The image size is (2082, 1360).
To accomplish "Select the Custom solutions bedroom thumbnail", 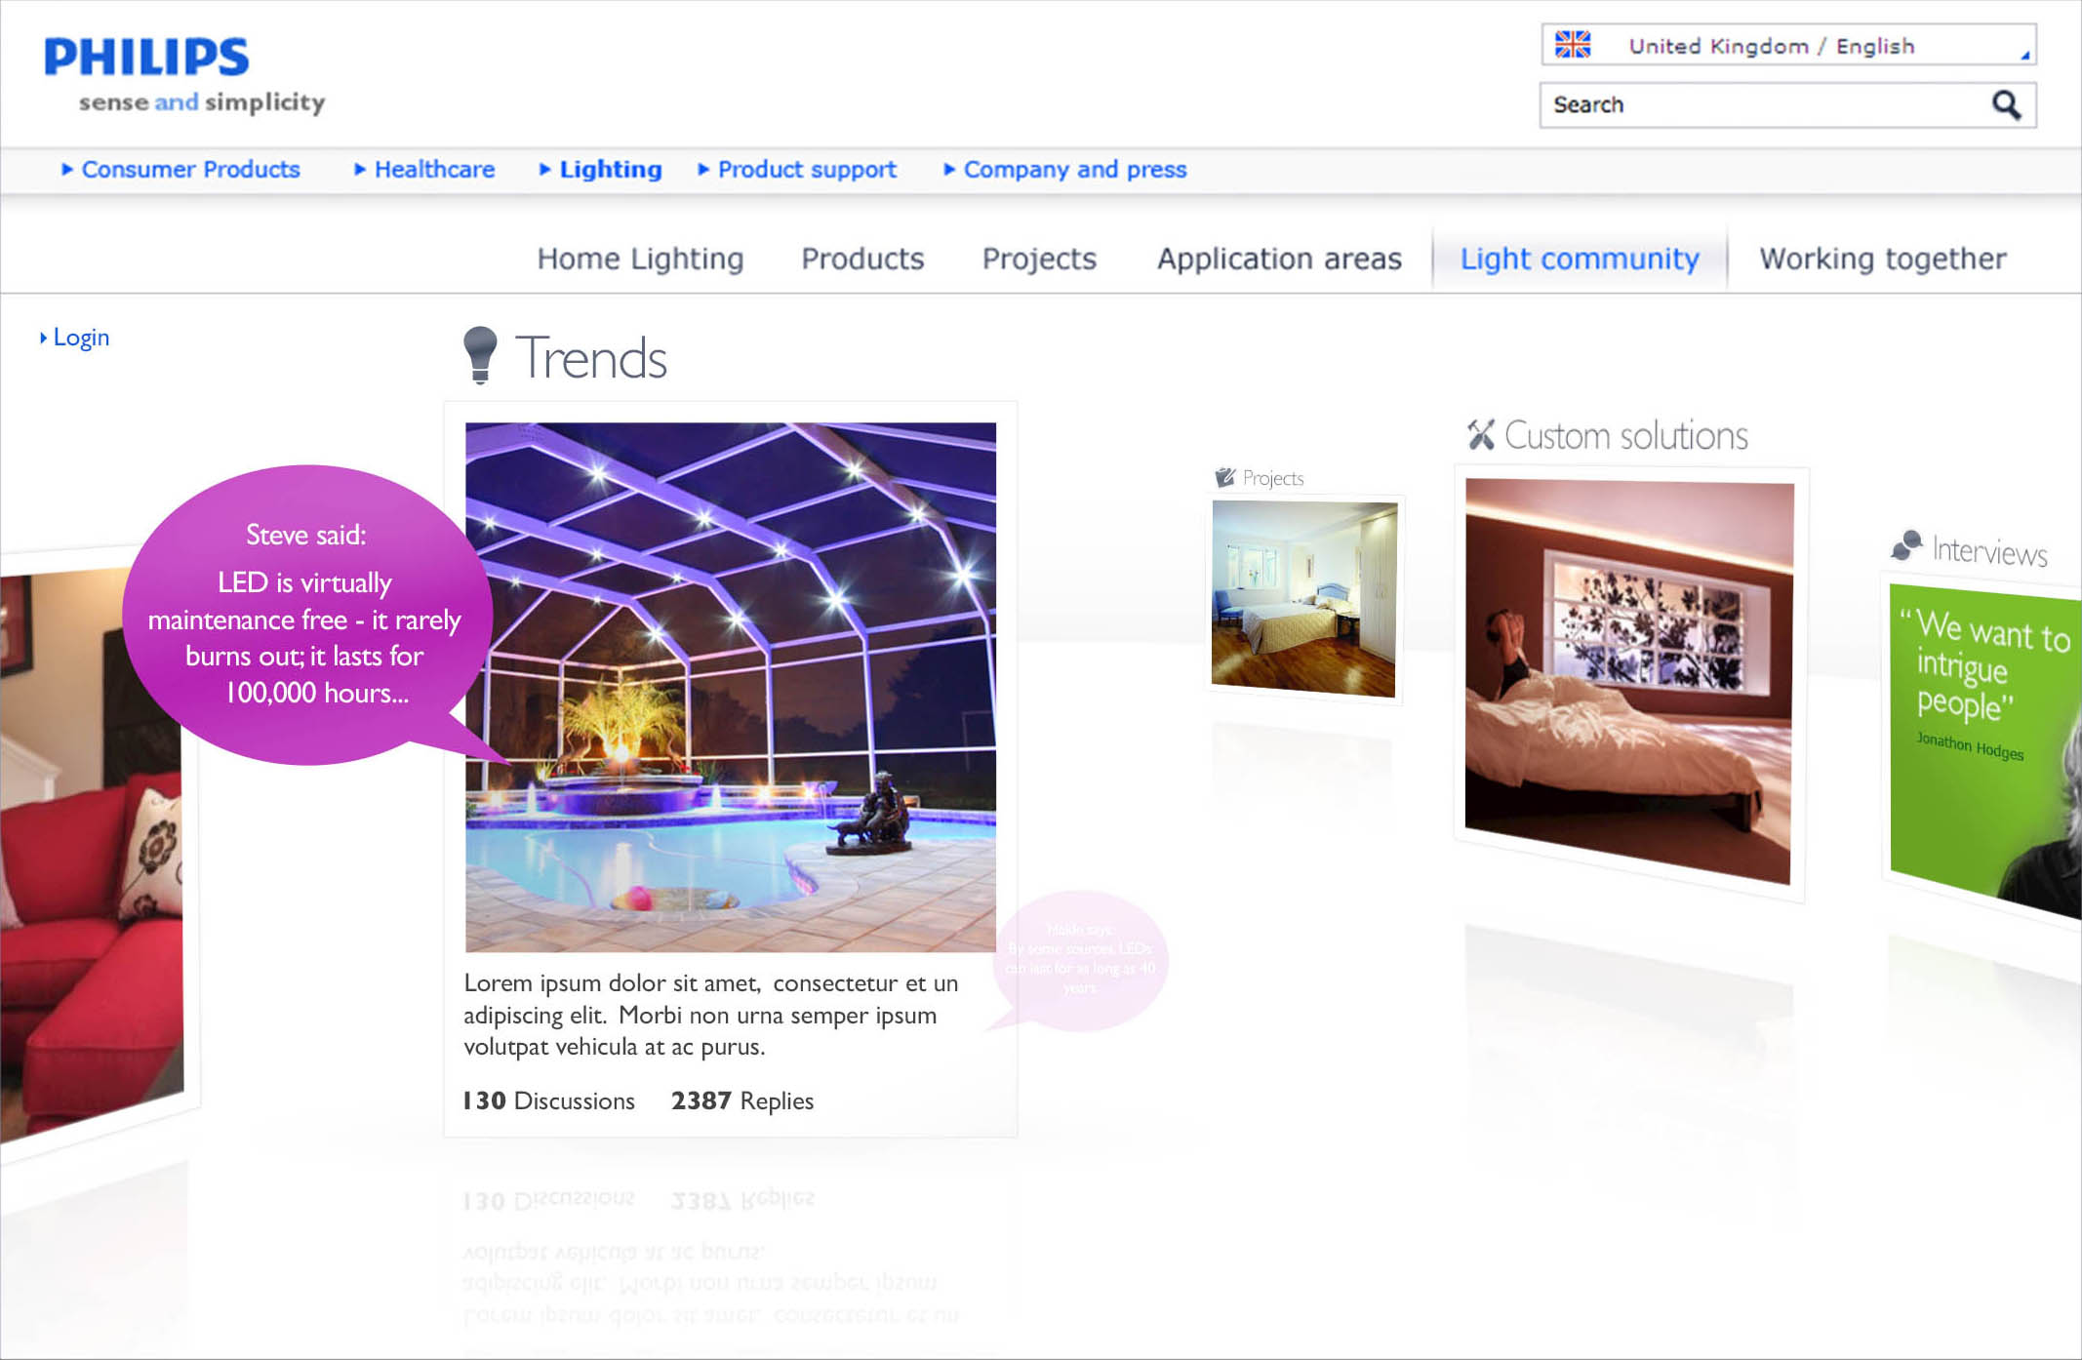I will (1628, 681).
